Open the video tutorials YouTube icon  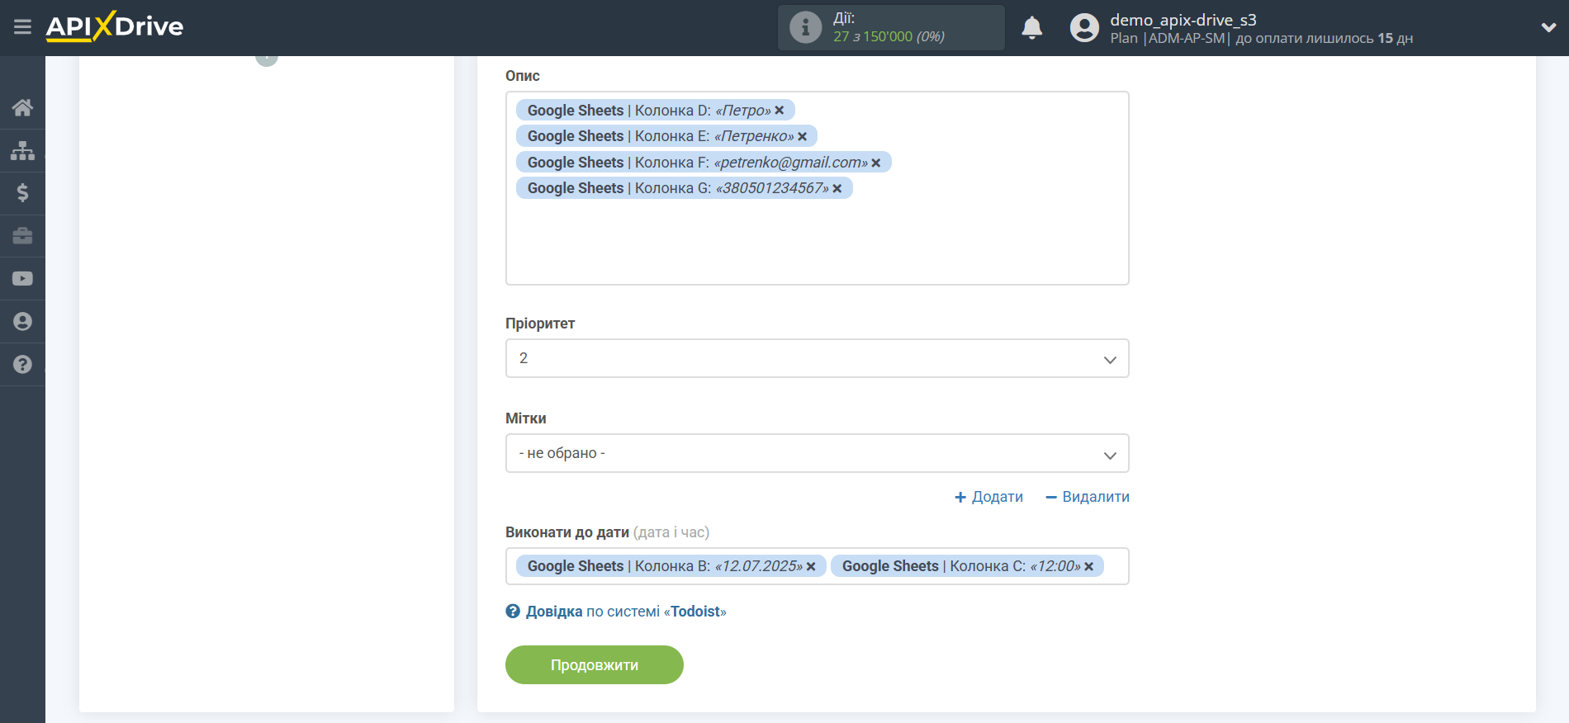tap(22, 279)
